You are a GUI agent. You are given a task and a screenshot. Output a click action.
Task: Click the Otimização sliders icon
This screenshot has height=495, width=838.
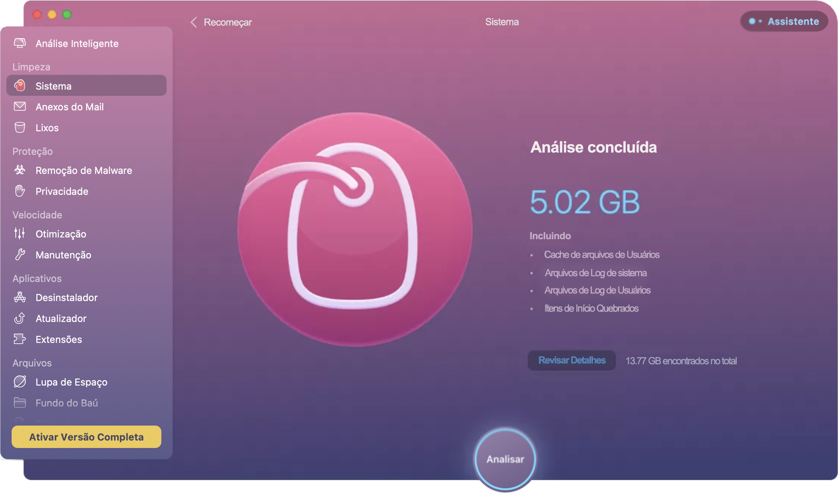click(20, 233)
